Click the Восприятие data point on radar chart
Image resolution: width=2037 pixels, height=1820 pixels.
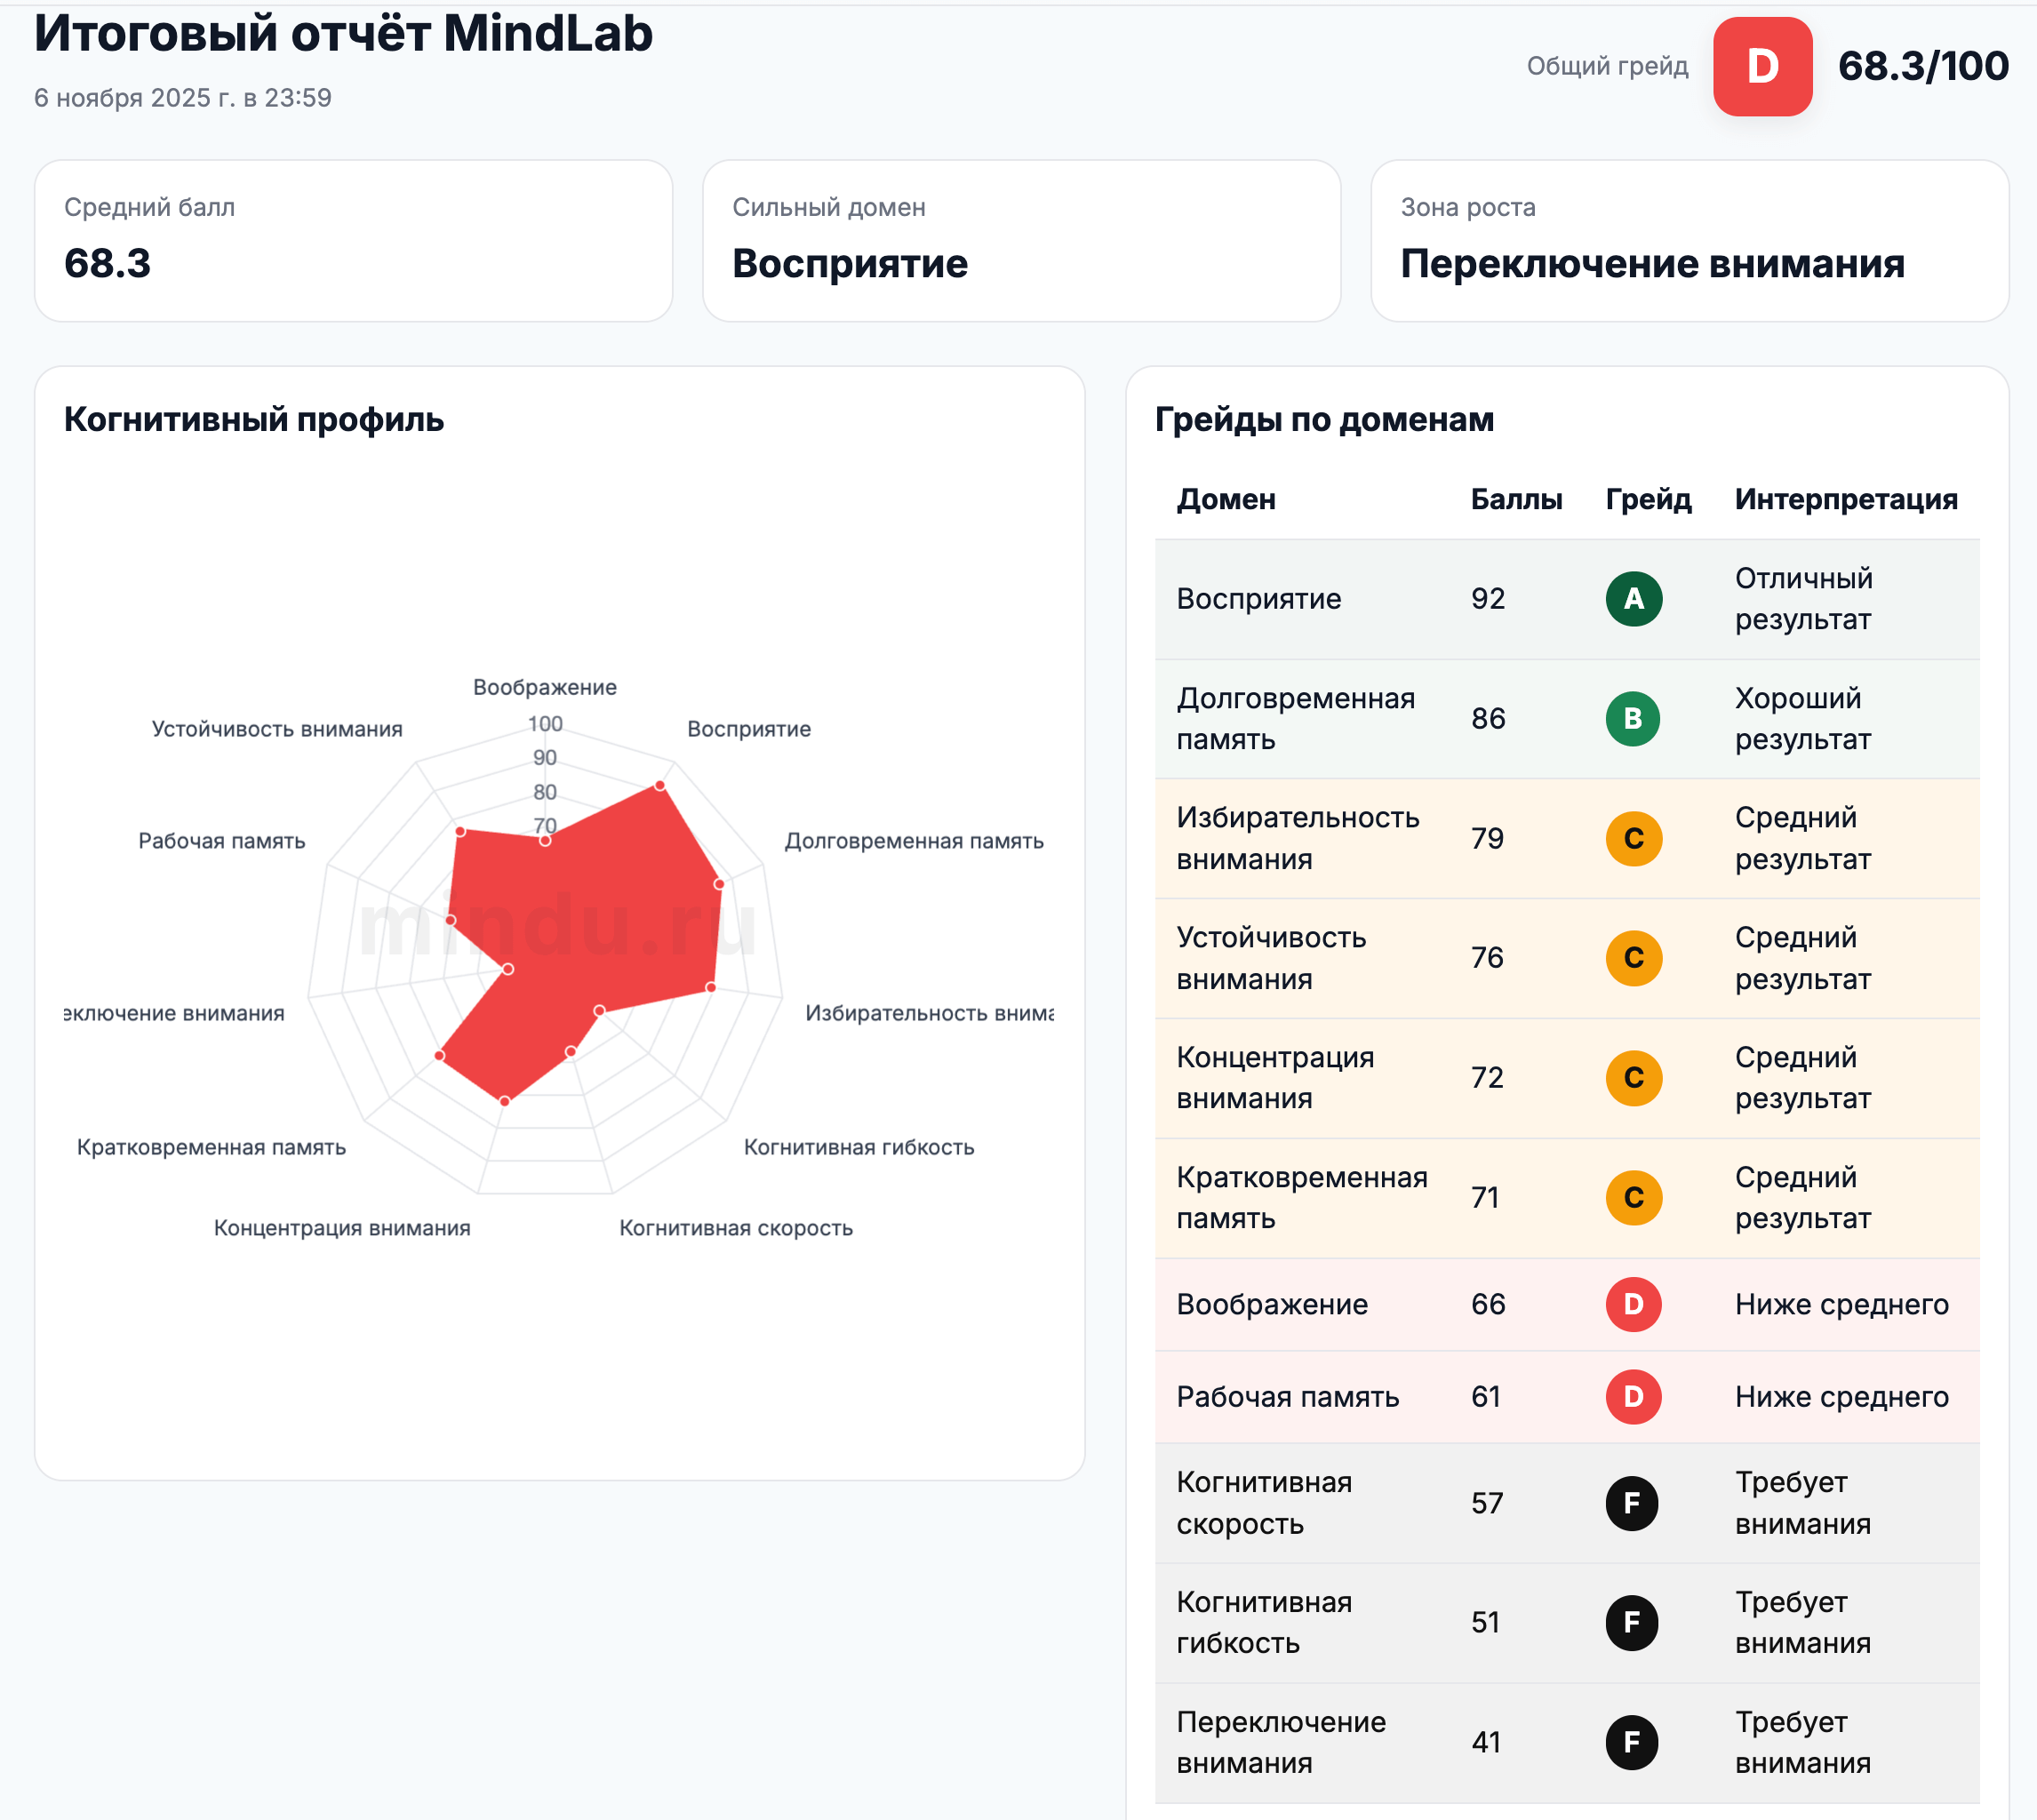[x=660, y=786]
